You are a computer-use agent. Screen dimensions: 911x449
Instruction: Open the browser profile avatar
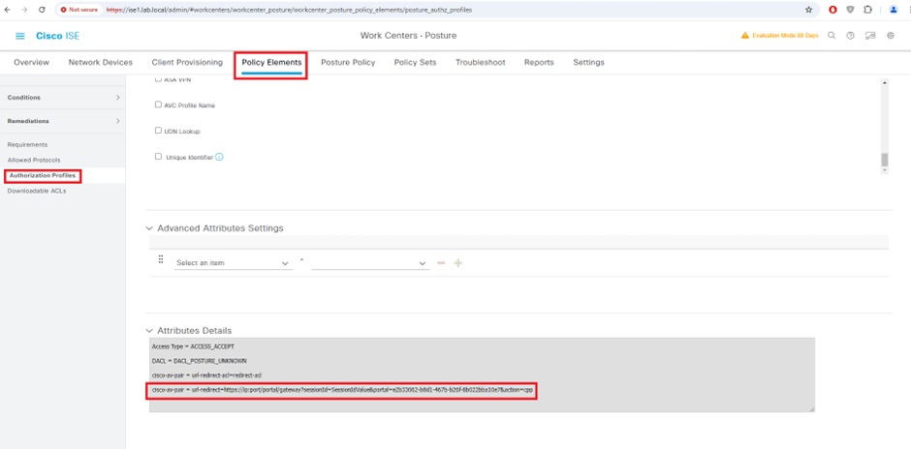click(x=894, y=10)
